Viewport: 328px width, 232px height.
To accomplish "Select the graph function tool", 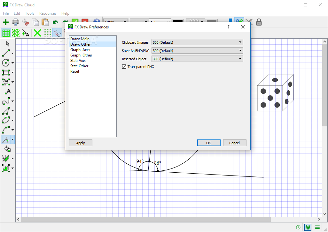I will click(6, 159).
